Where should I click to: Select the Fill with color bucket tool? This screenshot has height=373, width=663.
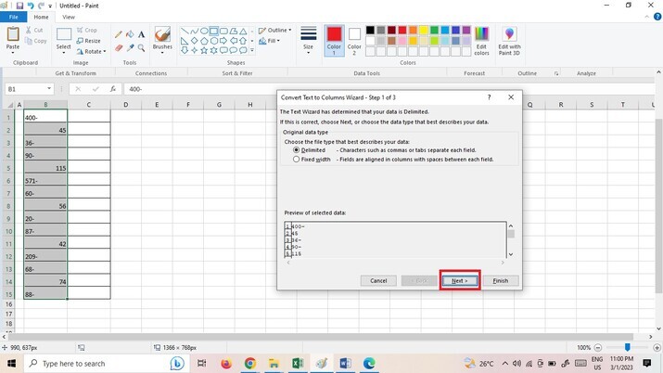(130, 34)
